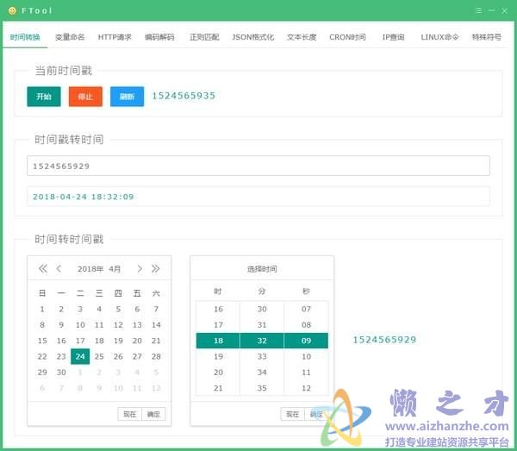Confirm date with calendar 确定 button

pyautogui.click(x=153, y=414)
